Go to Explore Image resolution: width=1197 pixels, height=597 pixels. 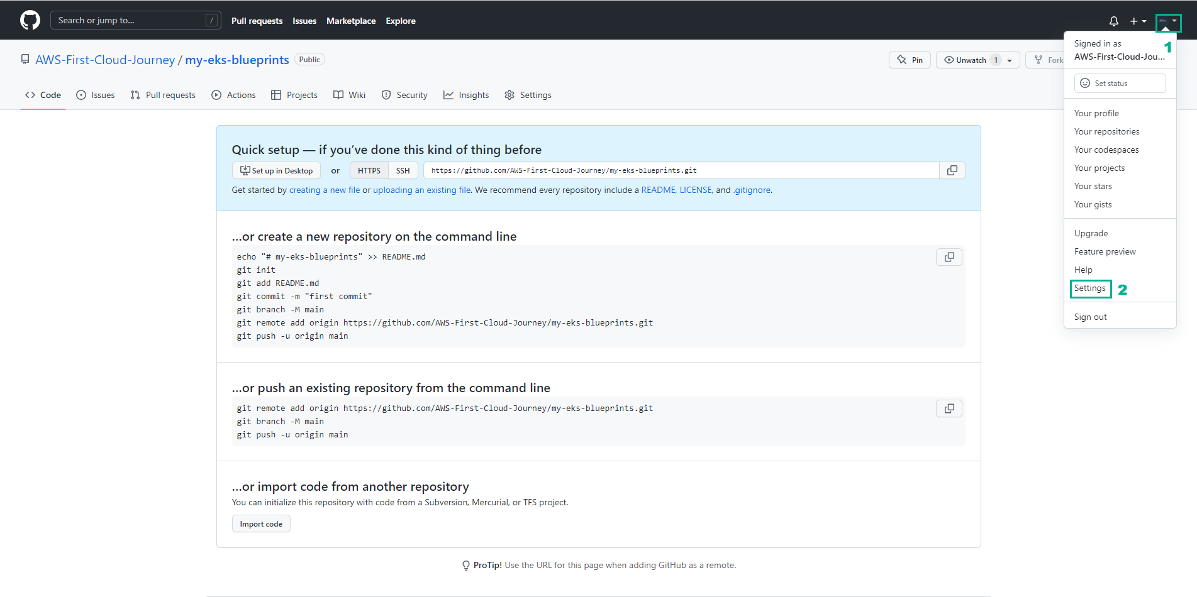tap(401, 21)
